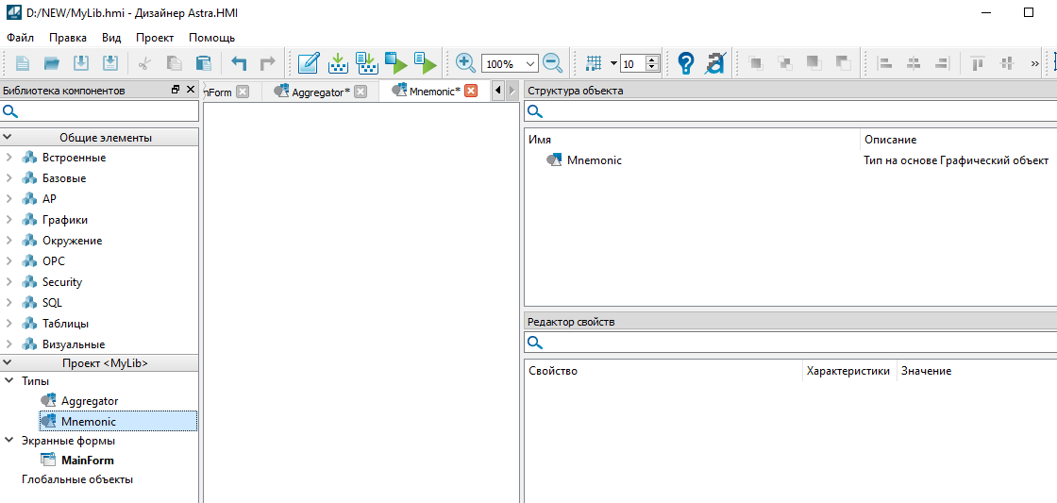Click the zoom in magnifier icon
The image size is (1057, 503).
[465, 63]
